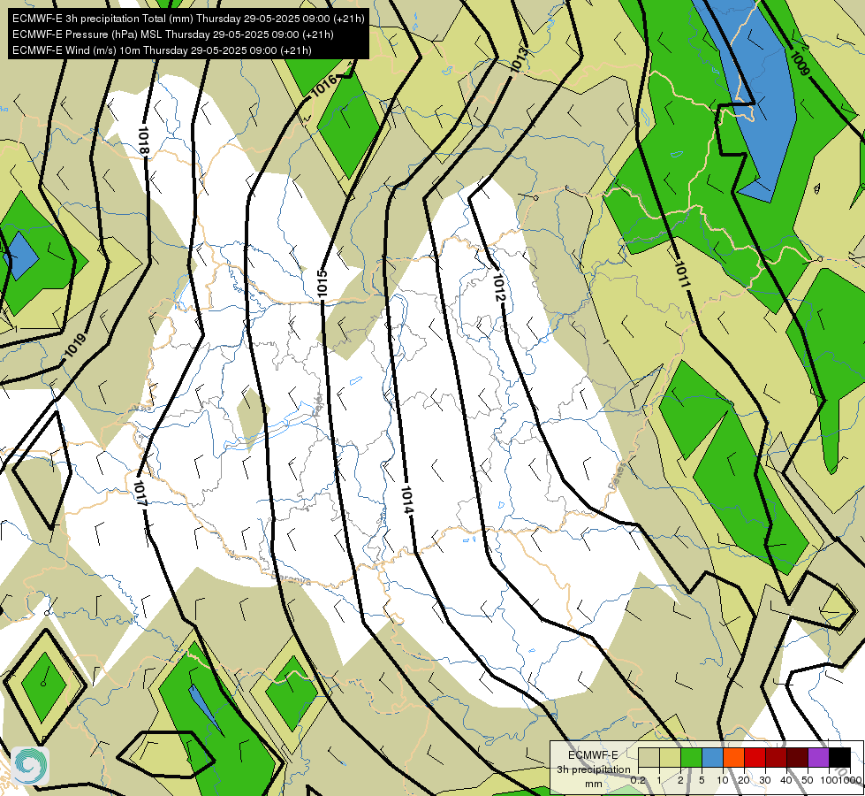865x796 pixels.
Task: Select the bright red 20–30 mm legend swatch
Action: pos(755,757)
